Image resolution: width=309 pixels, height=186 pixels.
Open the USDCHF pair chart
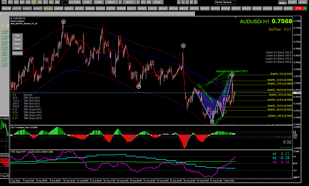tap(278, 8)
